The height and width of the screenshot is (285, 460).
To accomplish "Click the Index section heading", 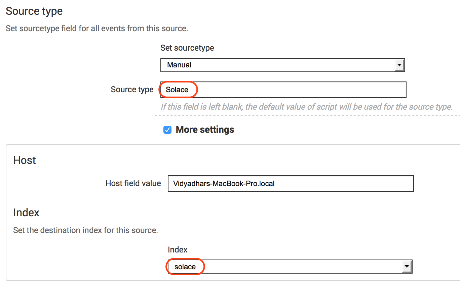I will pyautogui.click(x=26, y=213).
